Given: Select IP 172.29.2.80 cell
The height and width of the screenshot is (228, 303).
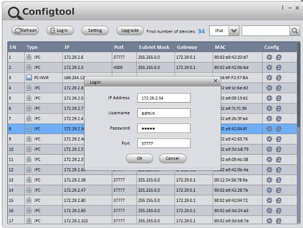Looking at the screenshot, I should [87, 200].
